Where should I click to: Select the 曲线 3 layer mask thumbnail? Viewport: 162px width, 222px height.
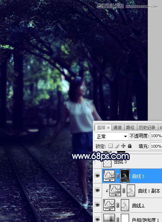(x=125, y=176)
